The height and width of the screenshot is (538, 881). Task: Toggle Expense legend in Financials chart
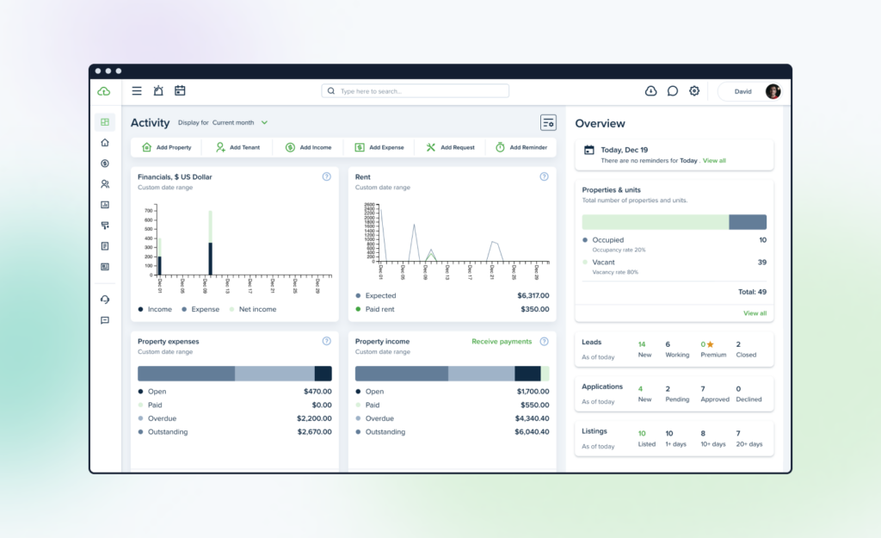coord(200,309)
